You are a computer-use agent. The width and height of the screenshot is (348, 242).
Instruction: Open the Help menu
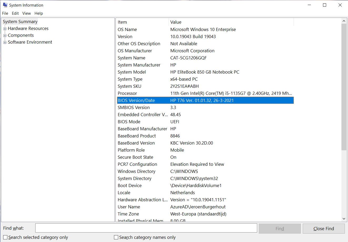point(38,13)
